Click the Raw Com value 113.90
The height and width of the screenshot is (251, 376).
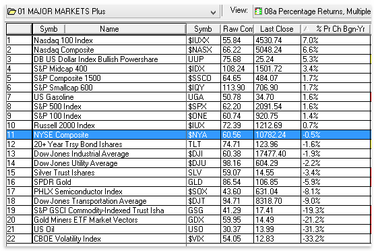pos(237,88)
